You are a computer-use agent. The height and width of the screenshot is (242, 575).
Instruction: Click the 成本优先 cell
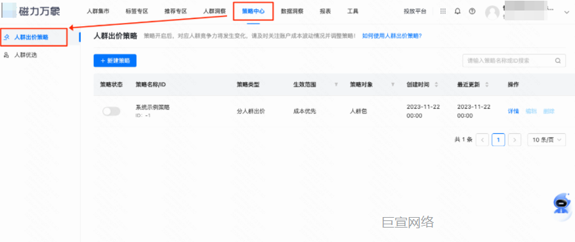pyautogui.click(x=305, y=111)
